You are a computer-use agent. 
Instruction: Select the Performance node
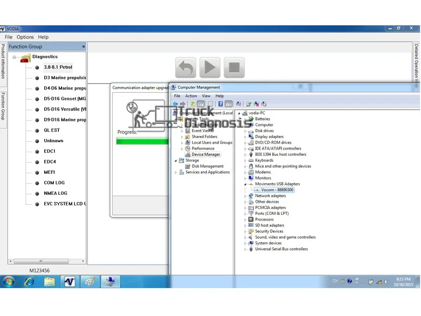coord(203,149)
